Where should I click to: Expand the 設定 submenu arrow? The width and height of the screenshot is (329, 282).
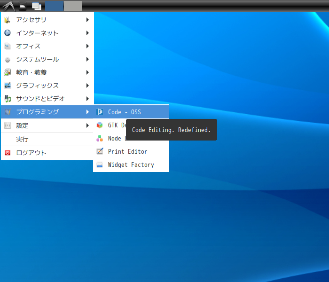click(x=87, y=125)
